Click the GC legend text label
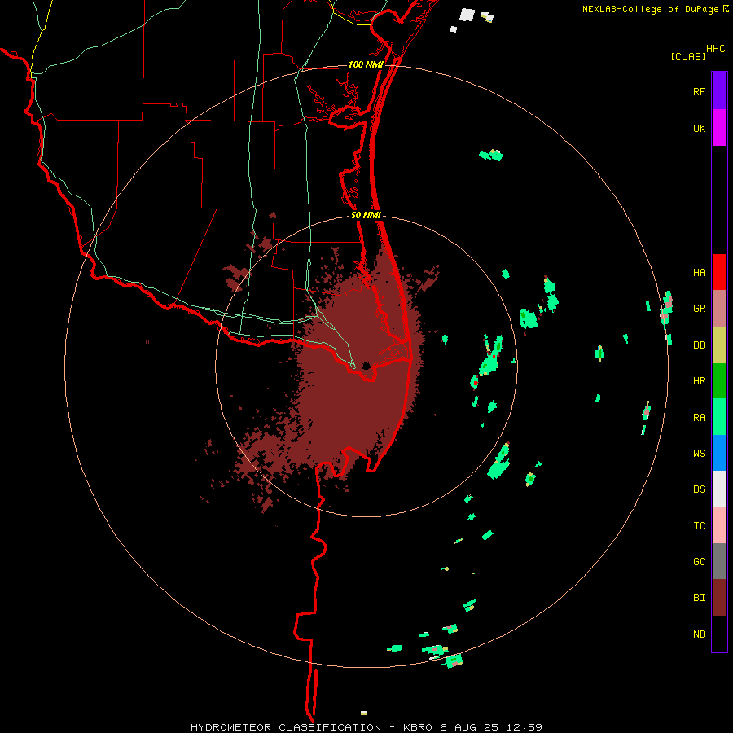Image resolution: width=733 pixels, height=733 pixels. (699, 562)
